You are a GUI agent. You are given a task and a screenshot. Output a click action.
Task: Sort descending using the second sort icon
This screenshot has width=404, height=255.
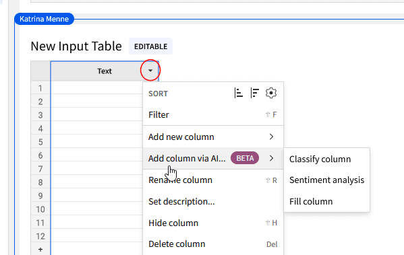tap(254, 93)
